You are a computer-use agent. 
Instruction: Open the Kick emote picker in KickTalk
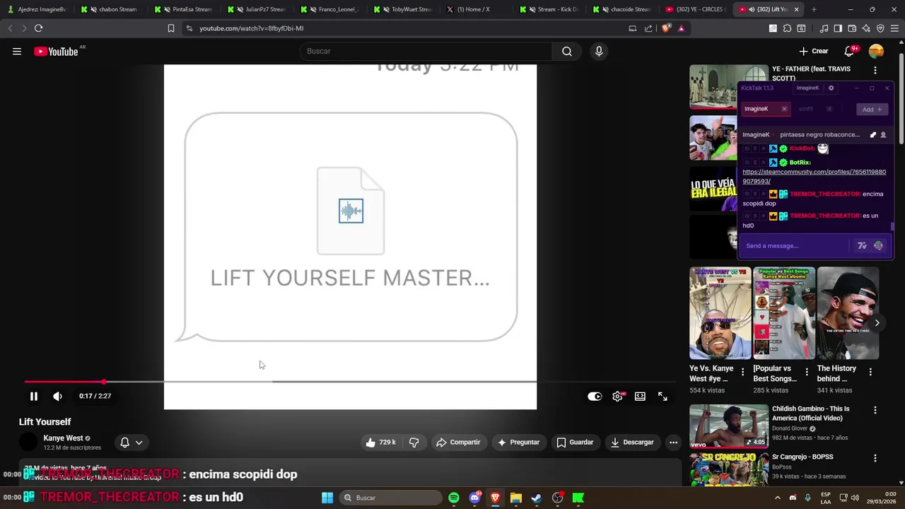coord(878,246)
